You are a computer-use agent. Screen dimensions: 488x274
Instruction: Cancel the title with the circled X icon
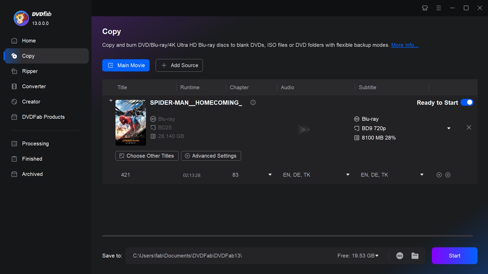[448, 175]
